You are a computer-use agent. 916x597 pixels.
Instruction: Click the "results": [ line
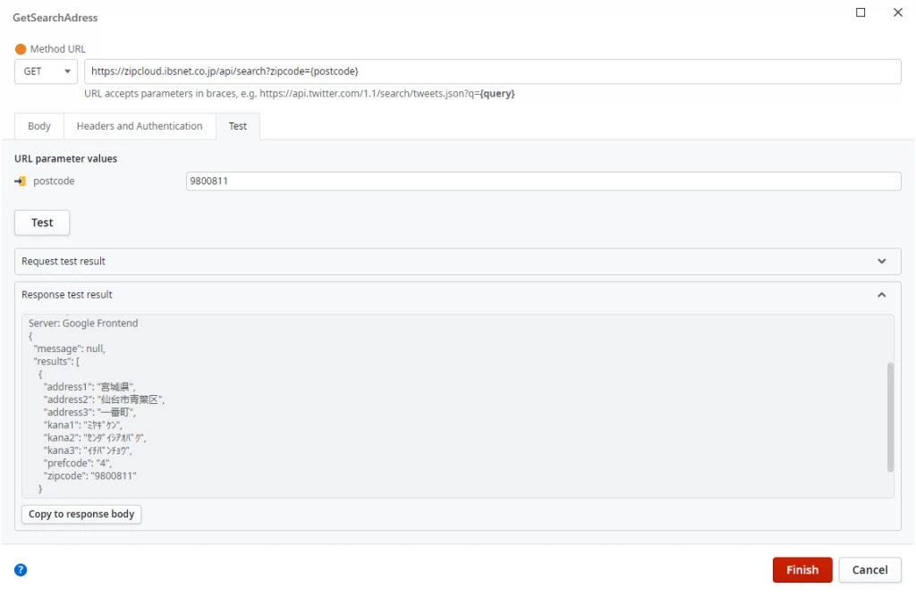click(56, 361)
